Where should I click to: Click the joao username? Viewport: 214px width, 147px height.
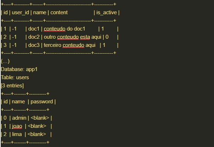click(x=17, y=126)
